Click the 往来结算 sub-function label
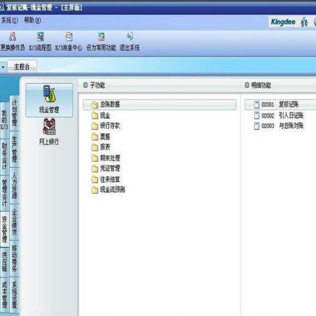Screen dimensions: 316x316 110,179
